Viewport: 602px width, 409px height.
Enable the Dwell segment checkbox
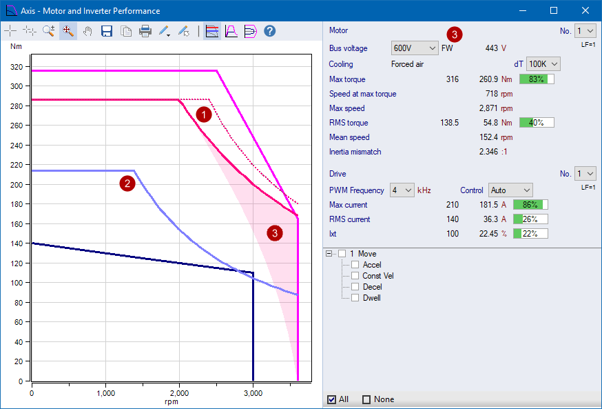[355, 297]
